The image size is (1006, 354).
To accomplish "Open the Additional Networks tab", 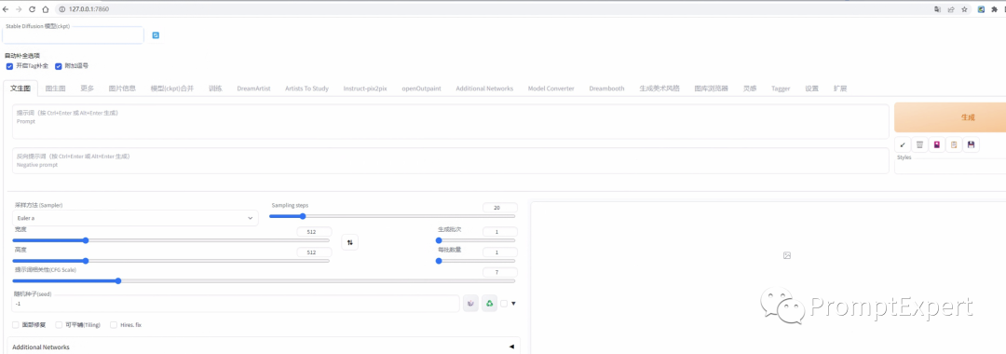I will [484, 88].
